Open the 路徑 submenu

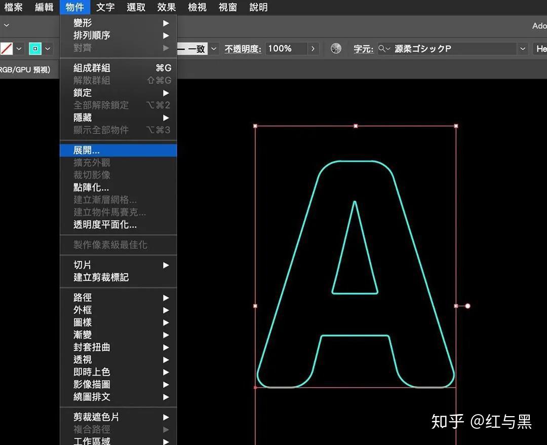coord(83,298)
